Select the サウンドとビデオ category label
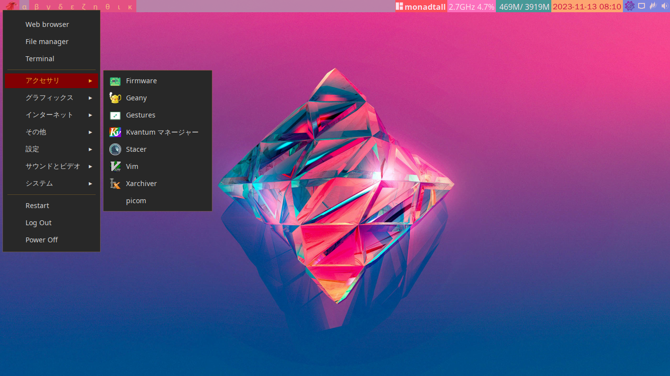 (53, 166)
